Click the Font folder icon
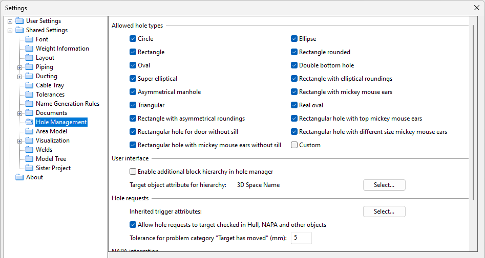The height and width of the screenshot is (258, 485). (29, 39)
